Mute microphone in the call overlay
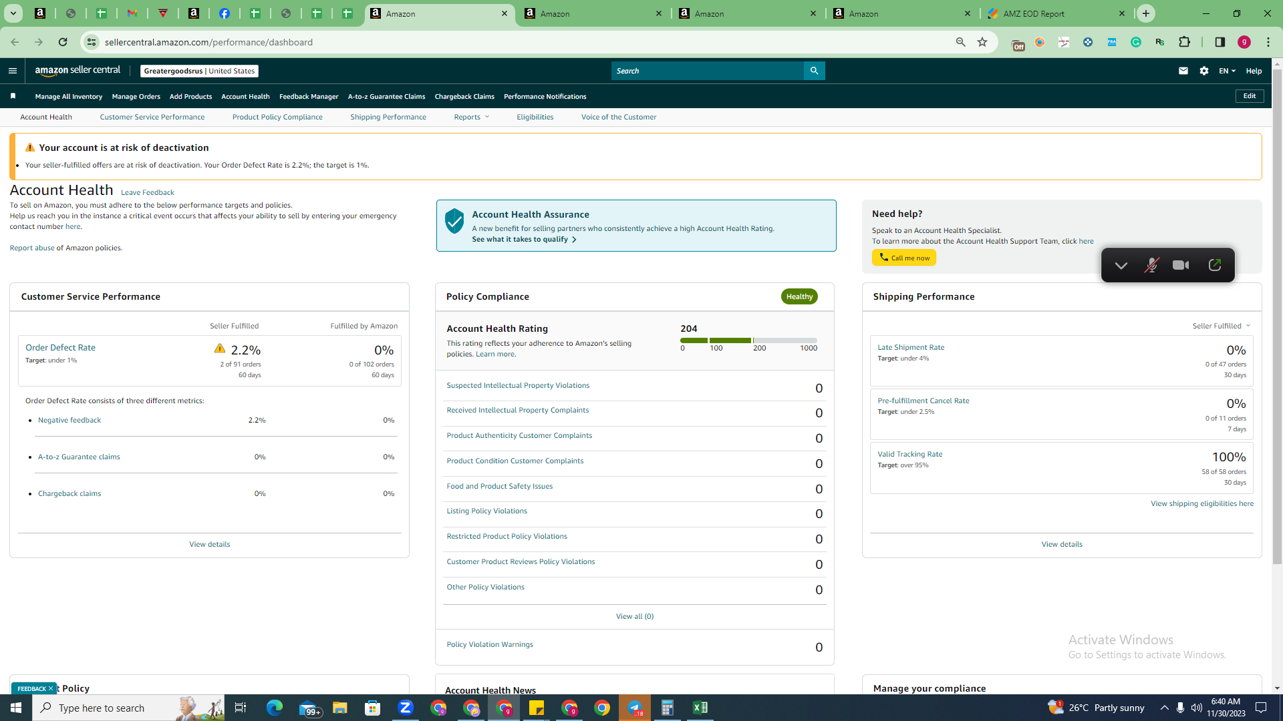This screenshot has width=1283, height=721. 1151,265
